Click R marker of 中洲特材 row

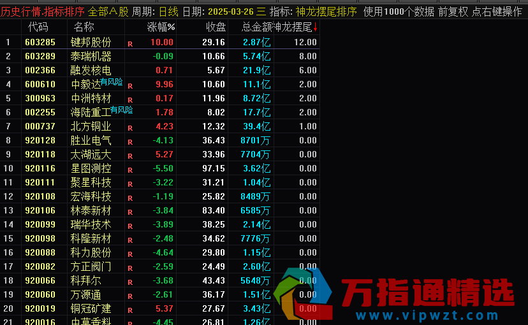(130, 100)
